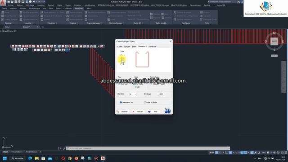The width and height of the screenshot is (288, 162).
Task: Click the Plot print icon in quick access toolbar
Action: click(30, 2)
